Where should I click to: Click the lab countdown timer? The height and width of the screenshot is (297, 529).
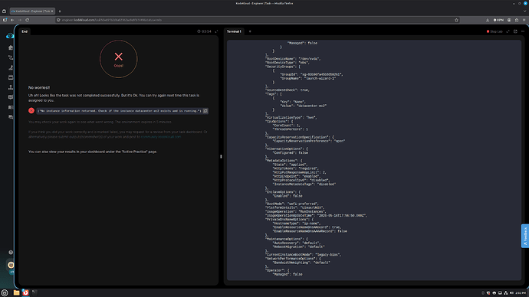click(205, 31)
